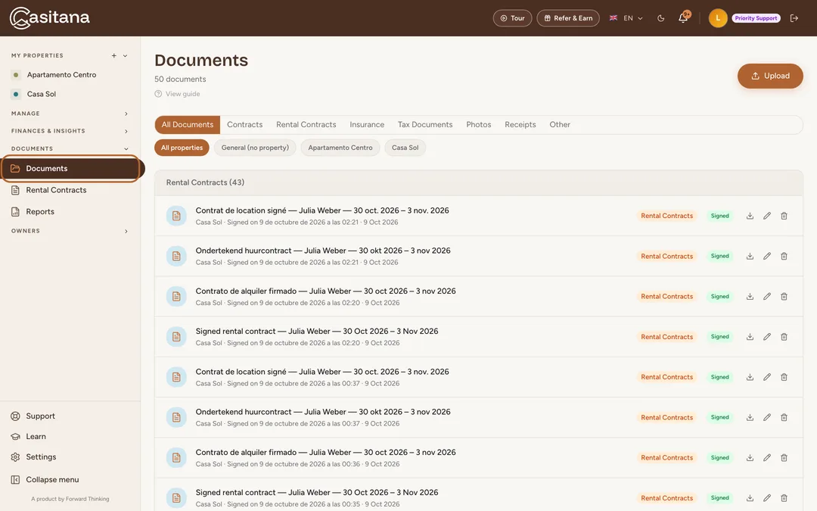This screenshot has height=511, width=817.
Task: Click the logout icon in header
Action: click(x=794, y=18)
